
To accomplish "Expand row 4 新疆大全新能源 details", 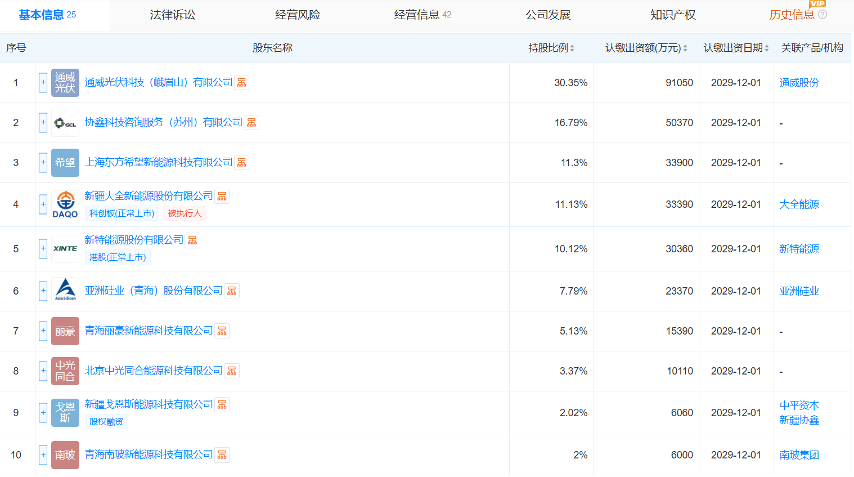I will [x=43, y=204].
